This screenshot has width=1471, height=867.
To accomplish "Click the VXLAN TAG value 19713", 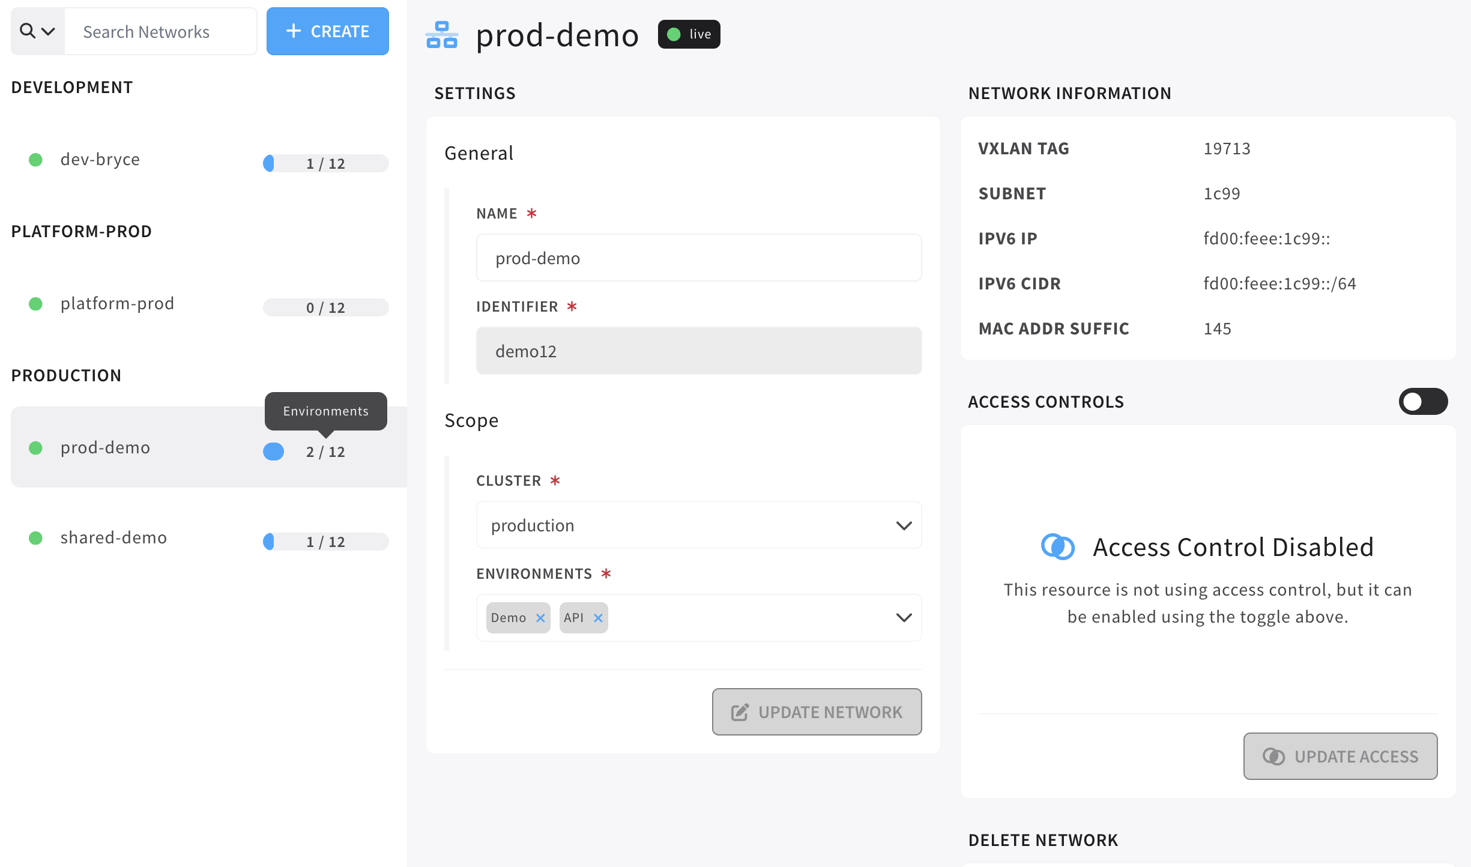I will pyautogui.click(x=1227, y=148).
